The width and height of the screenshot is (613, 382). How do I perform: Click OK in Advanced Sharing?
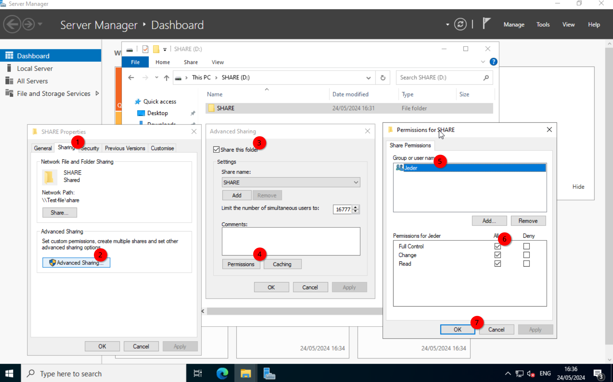[x=271, y=287]
